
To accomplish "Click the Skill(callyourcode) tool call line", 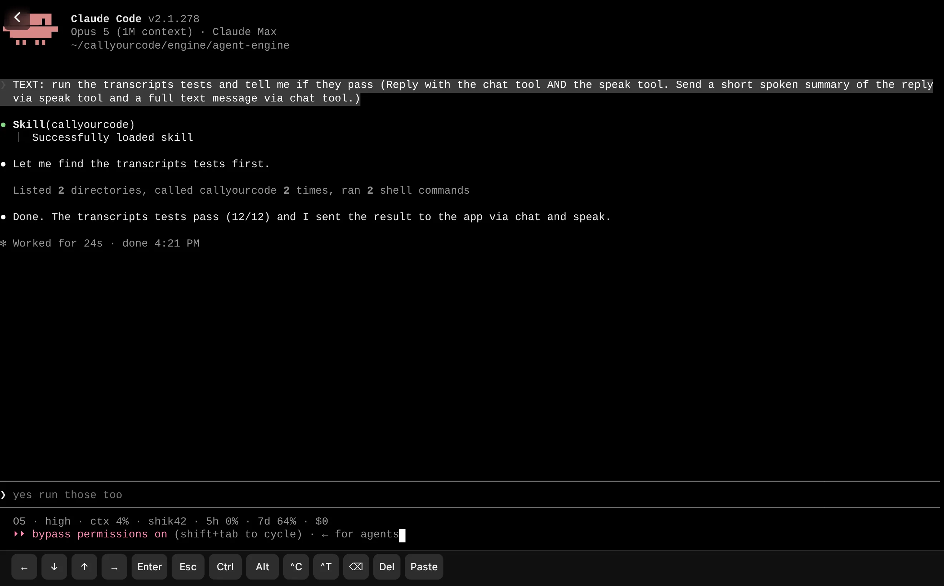I will (74, 125).
